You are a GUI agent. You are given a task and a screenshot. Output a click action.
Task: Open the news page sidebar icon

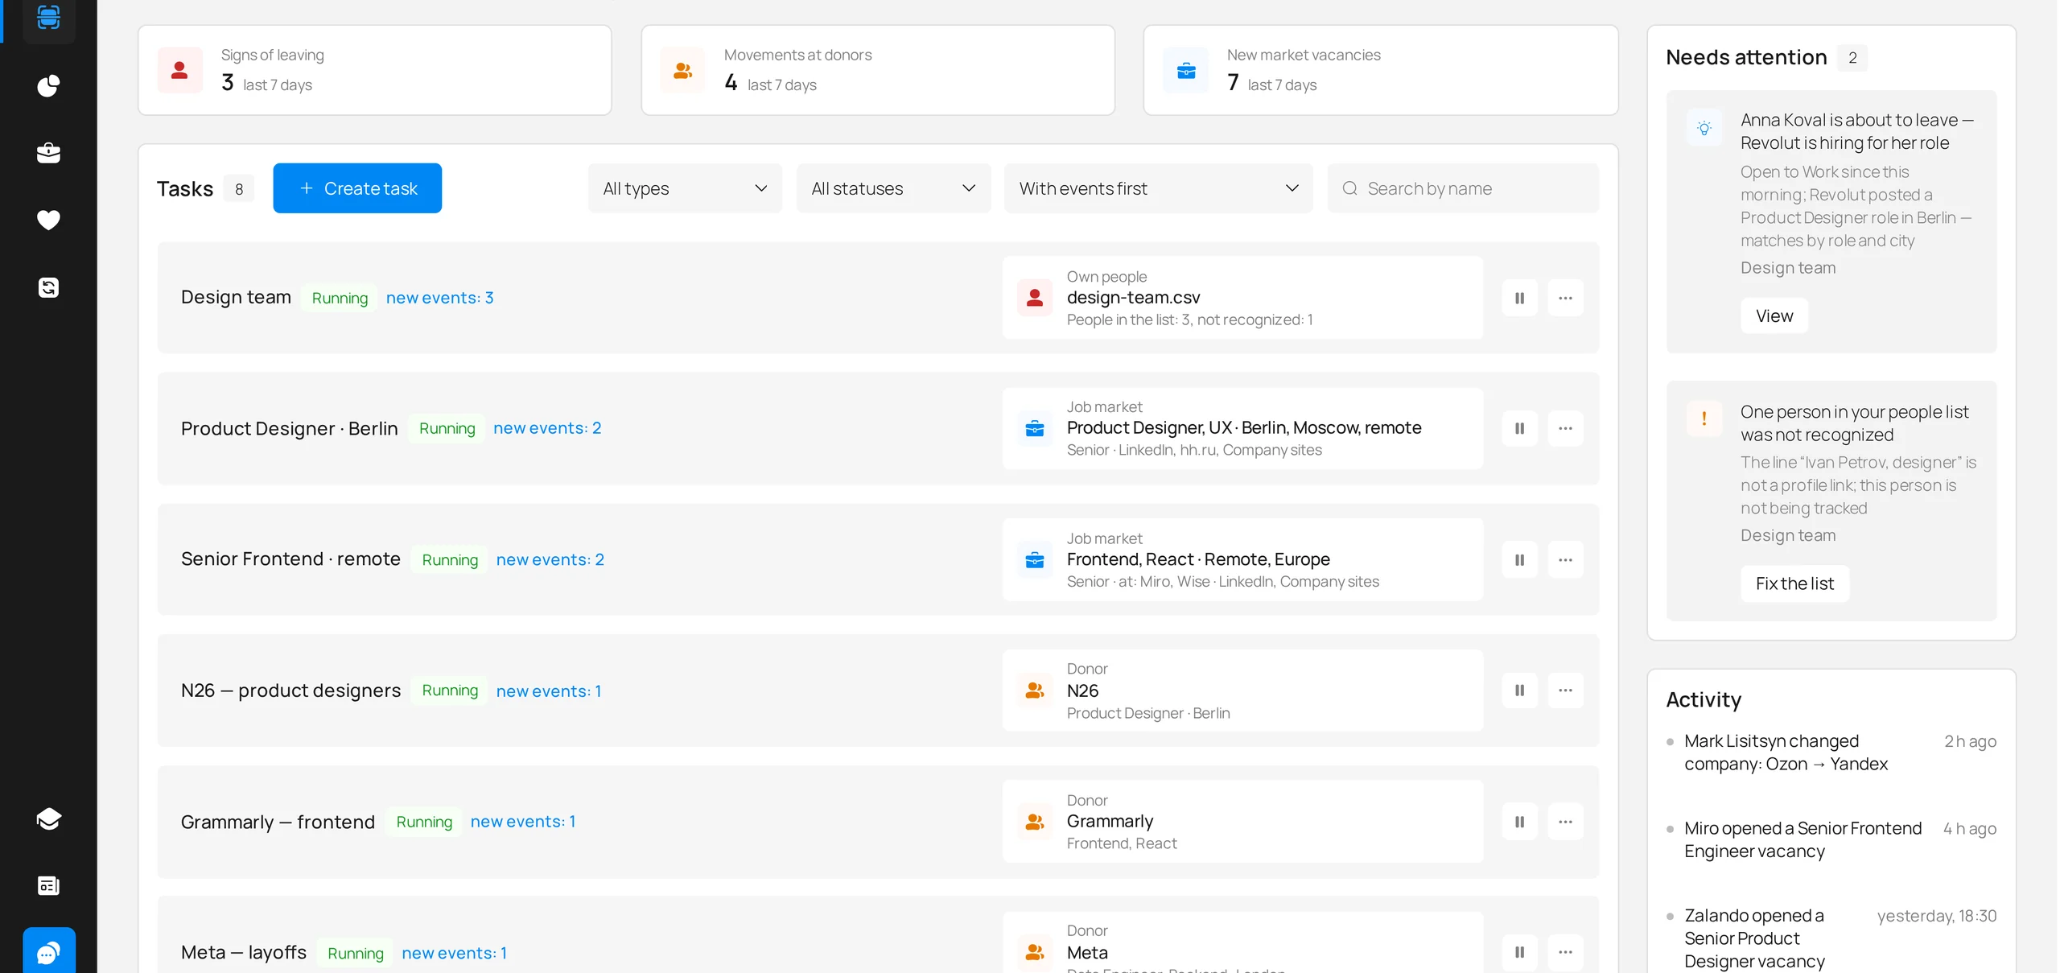pos(48,885)
